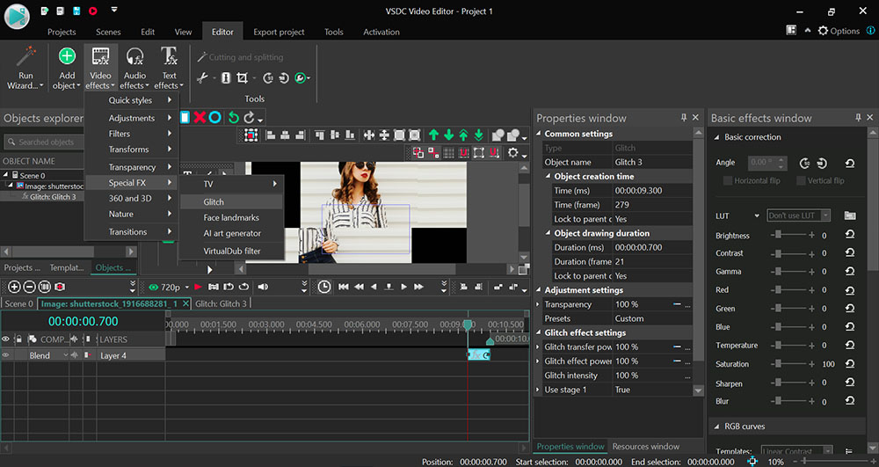The width and height of the screenshot is (879, 467).
Task: Toggle Layer 4 visibility eye
Action: (6, 355)
